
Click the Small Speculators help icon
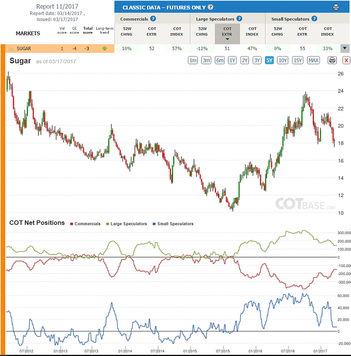pos(314,19)
